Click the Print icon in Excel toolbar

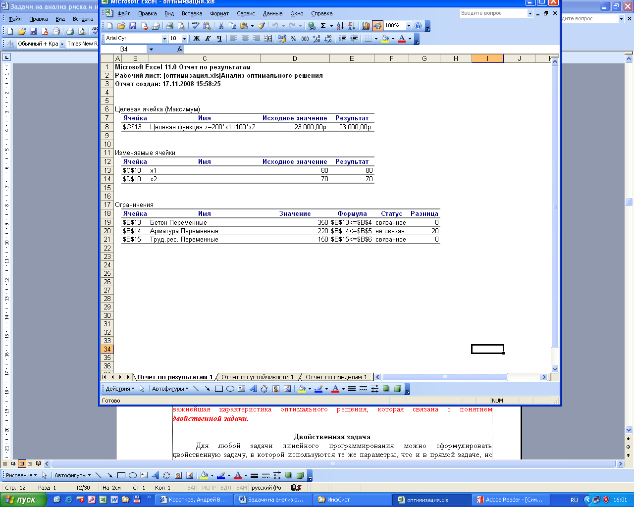click(169, 26)
